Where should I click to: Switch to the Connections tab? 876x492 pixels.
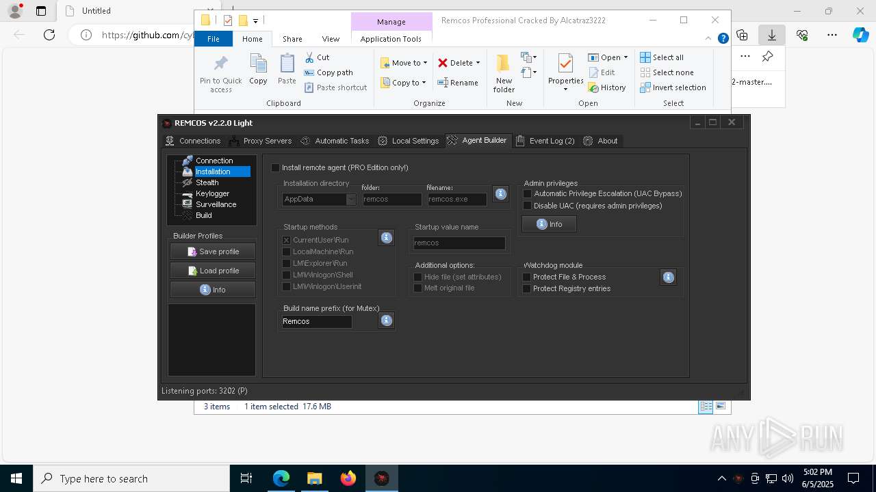pos(193,141)
